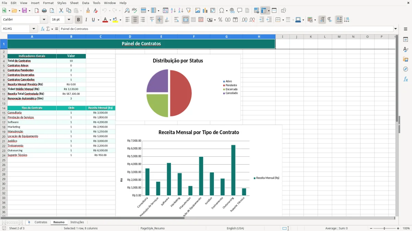
Task: Click Add Decimal Place icon
Action: (244, 20)
